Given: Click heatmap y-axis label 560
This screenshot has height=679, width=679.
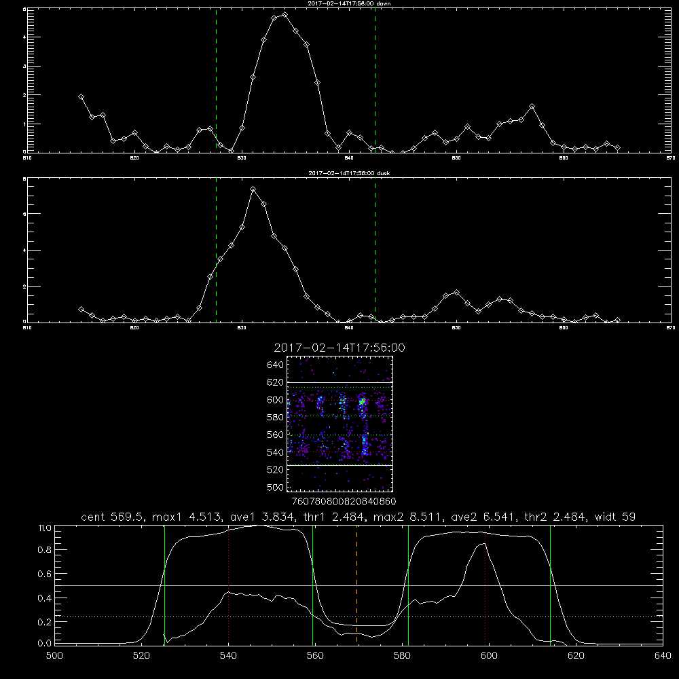Looking at the screenshot, I should tap(276, 435).
